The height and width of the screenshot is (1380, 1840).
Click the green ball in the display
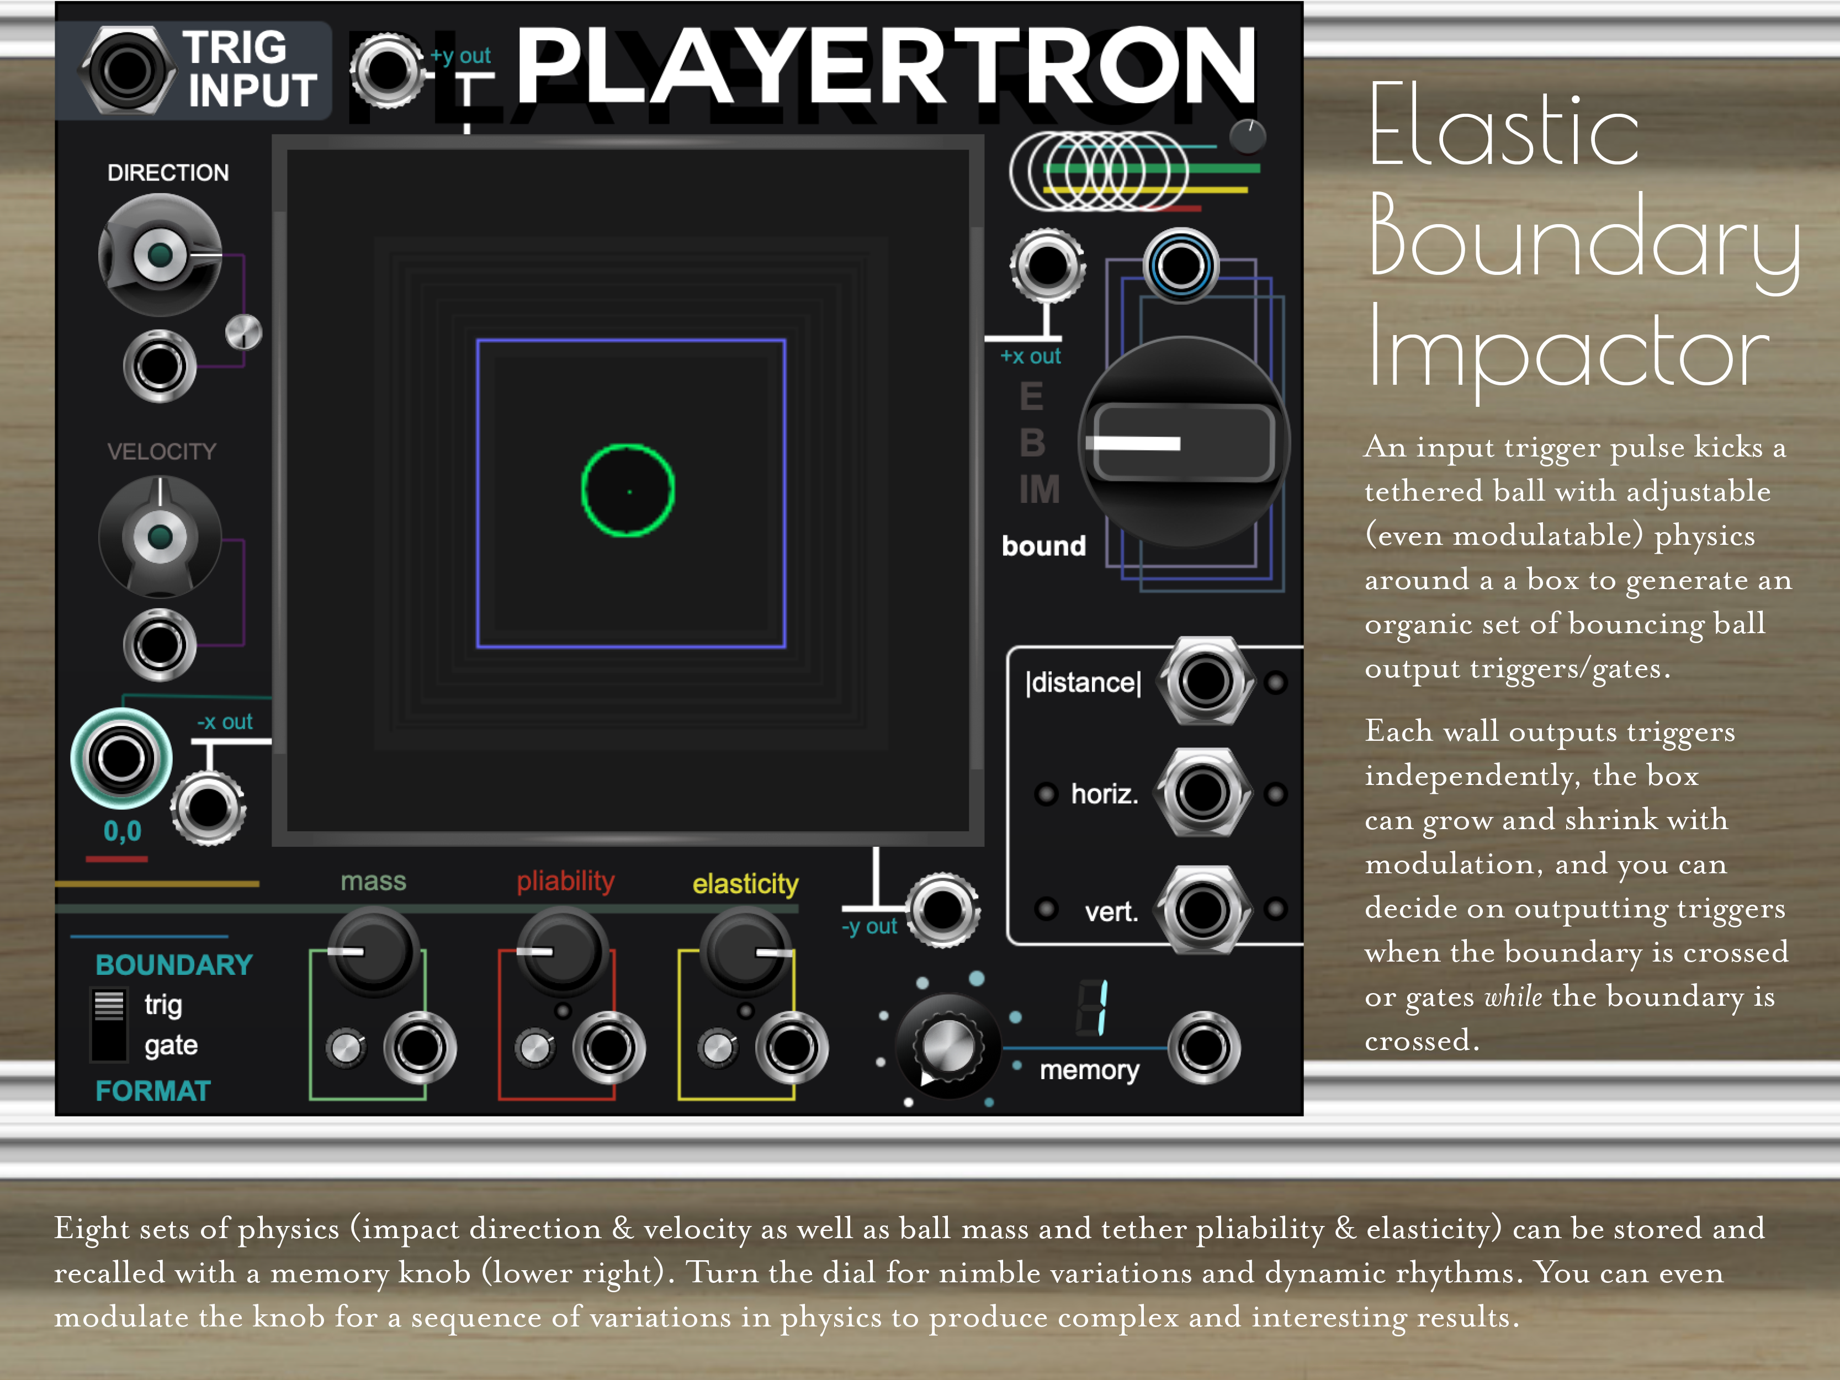(628, 490)
